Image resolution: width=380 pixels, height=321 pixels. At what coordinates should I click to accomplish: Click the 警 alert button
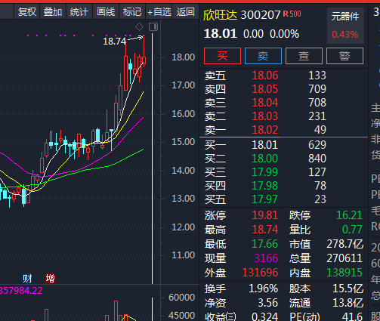coord(344,56)
